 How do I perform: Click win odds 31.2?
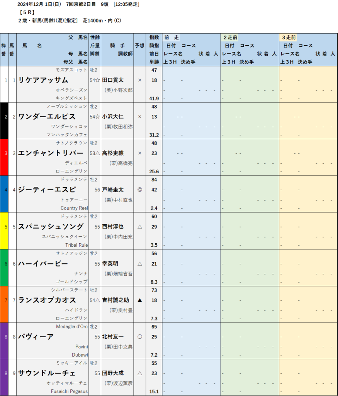(x=154, y=135)
